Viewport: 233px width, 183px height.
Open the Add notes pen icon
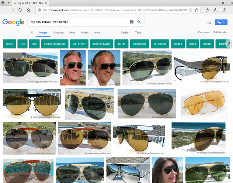tap(216, 10)
